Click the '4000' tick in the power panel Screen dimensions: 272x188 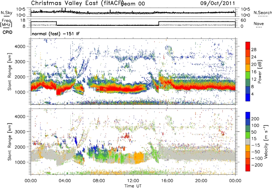[20, 46]
